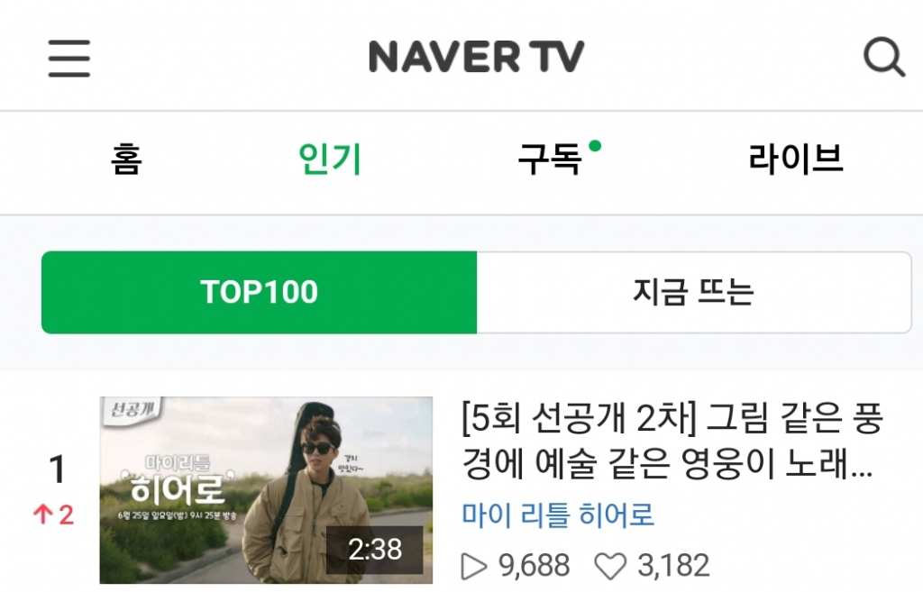Click the 2:38 duration label
Screen dimensions: 923x592
click(x=375, y=549)
